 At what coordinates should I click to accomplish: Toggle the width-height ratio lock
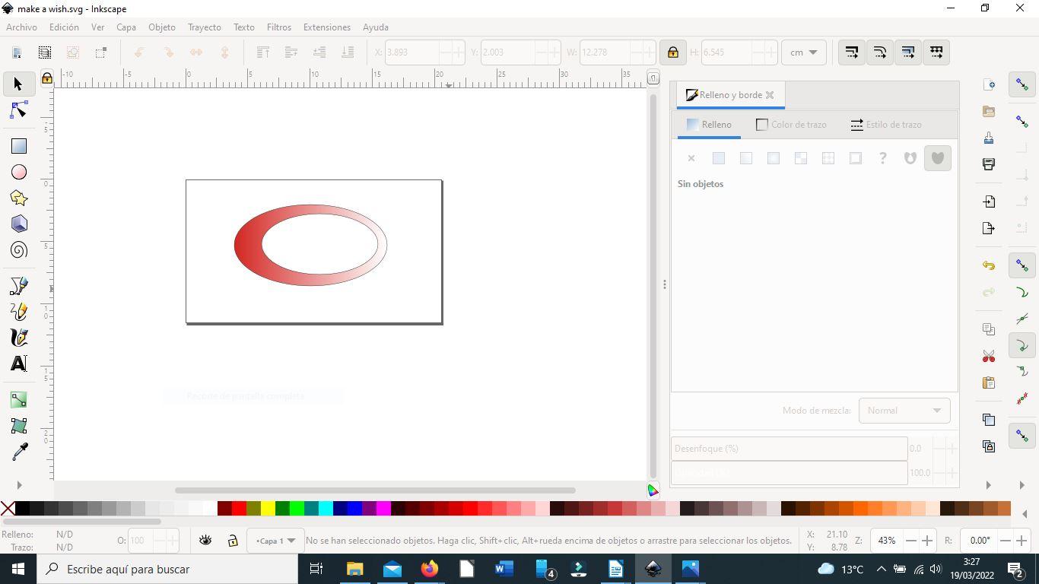[x=672, y=52]
